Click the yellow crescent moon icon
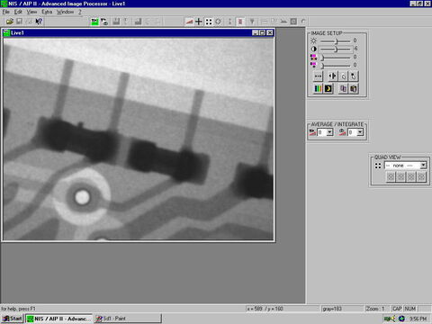432x324 pixels. (328, 88)
